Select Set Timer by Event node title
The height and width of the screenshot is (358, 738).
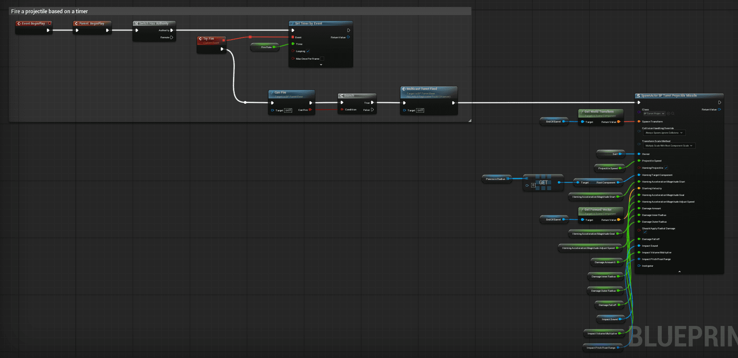(x=309, y=24)
